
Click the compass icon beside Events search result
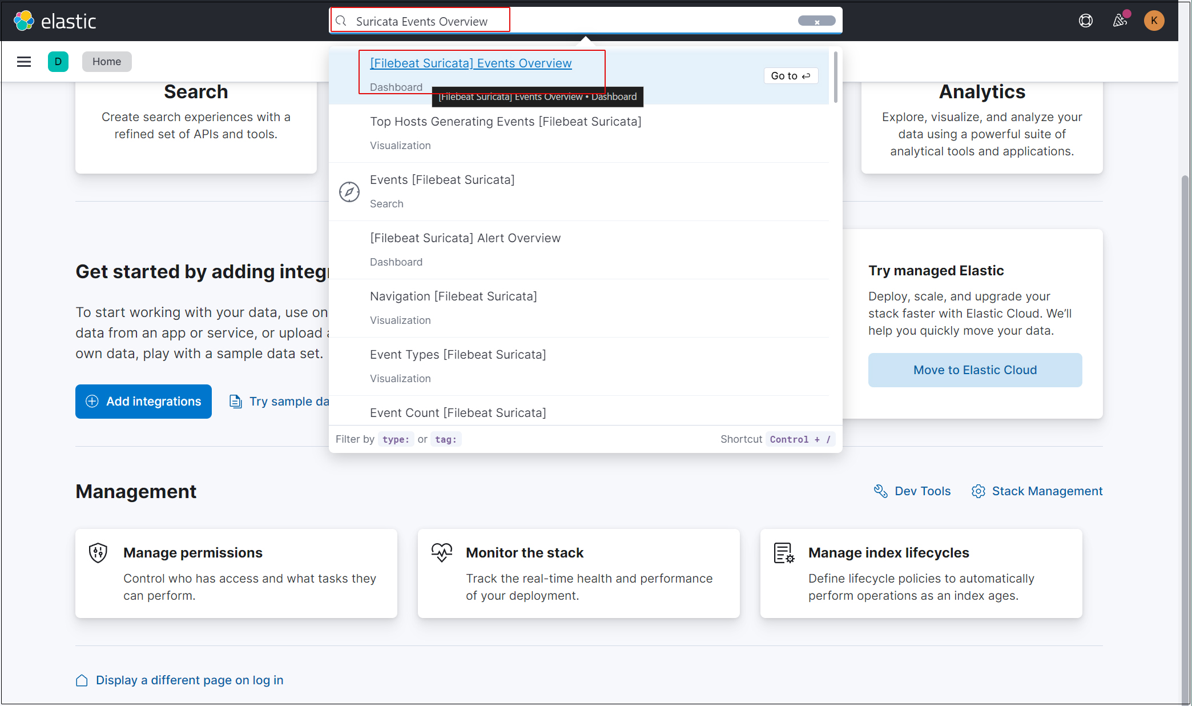pyautogui.click(x=349, y=192)
